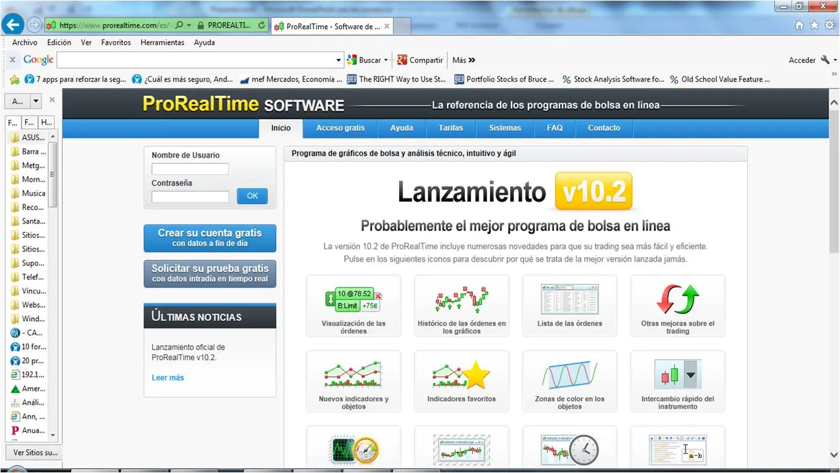Screen dimensions: 840x473
Task: Select the Lista de las órdenes icon
Action: [x=569, y=300]
